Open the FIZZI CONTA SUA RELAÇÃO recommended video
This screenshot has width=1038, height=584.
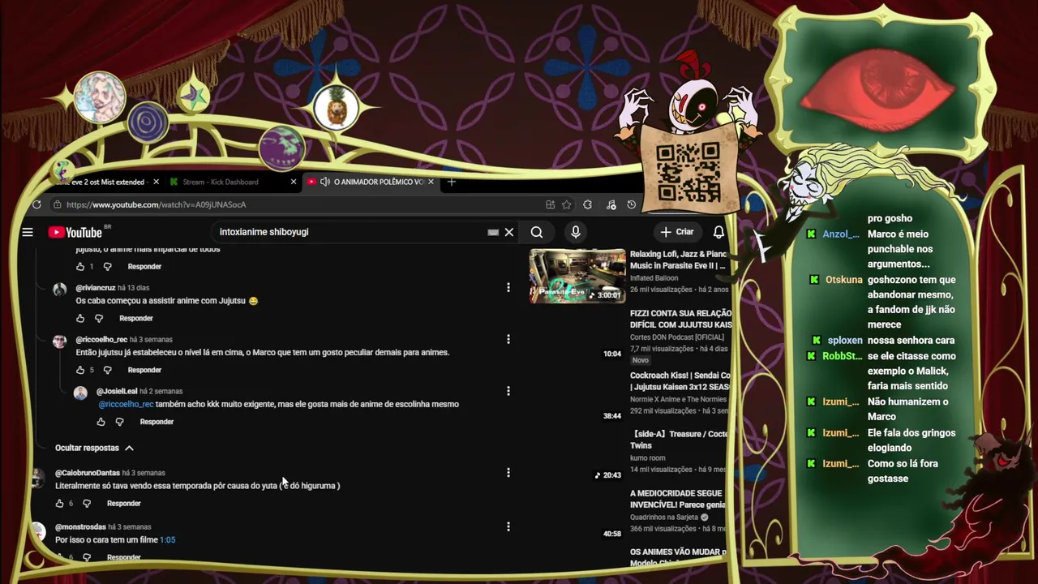[681, 319]
